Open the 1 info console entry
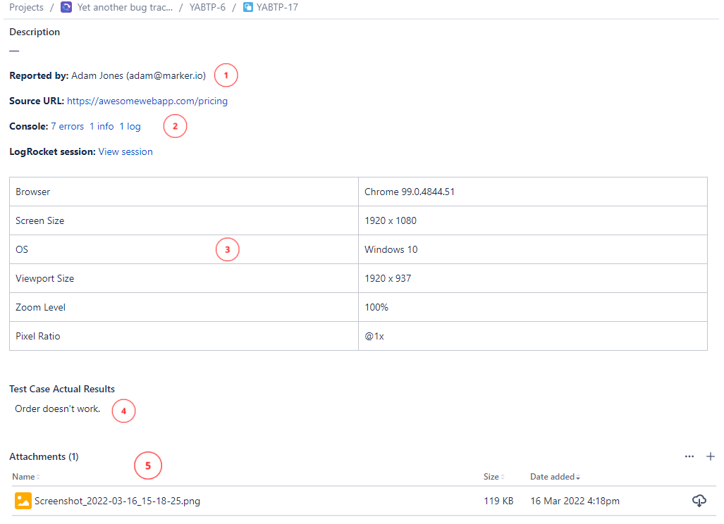 [x=102, y=126]
